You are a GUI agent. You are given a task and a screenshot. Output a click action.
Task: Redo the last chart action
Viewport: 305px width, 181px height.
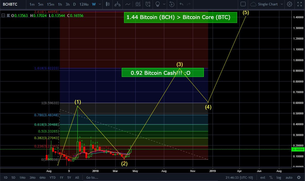click(x=188, y=4)
